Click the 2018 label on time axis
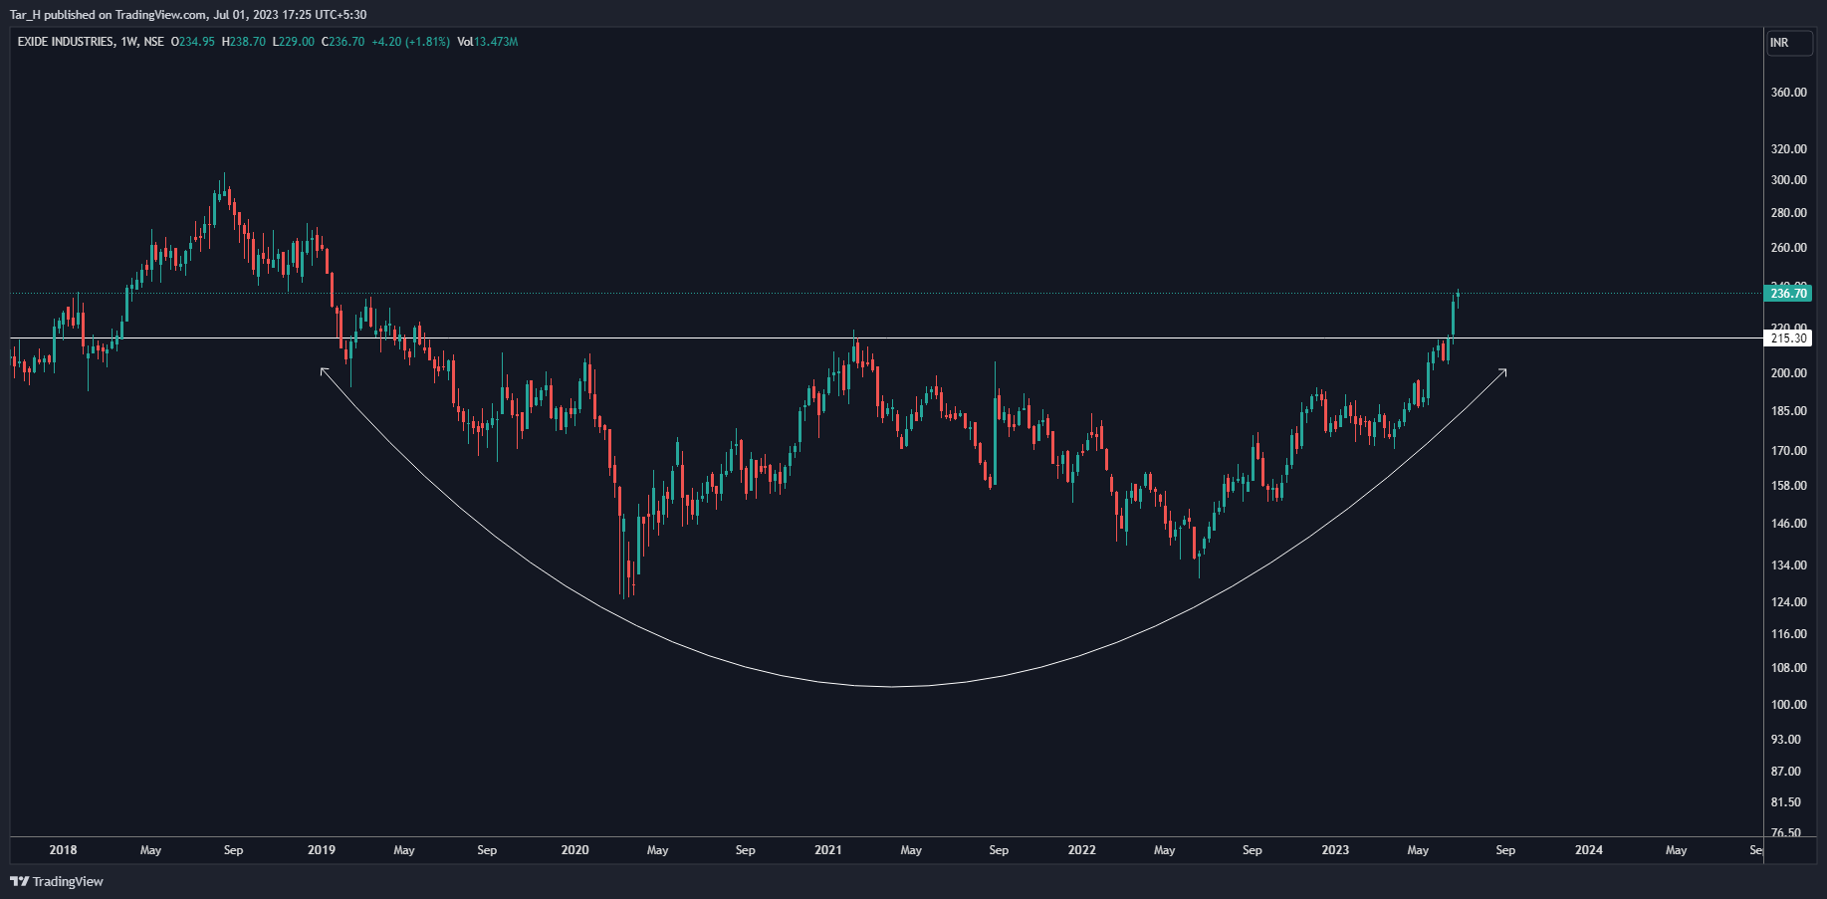This screenshot has height=899, width=1827. pyautogui.click(x=63, y=850)
